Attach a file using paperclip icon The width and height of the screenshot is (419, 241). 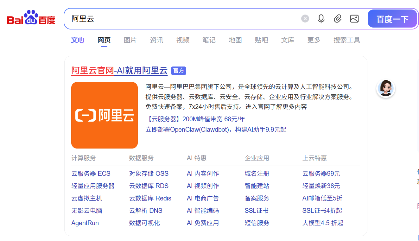tap(338, 19)
